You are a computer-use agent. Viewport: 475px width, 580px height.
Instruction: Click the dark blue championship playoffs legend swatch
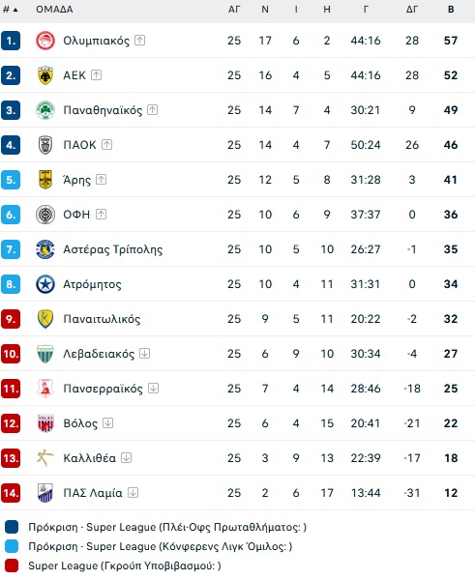coord(12,527)
